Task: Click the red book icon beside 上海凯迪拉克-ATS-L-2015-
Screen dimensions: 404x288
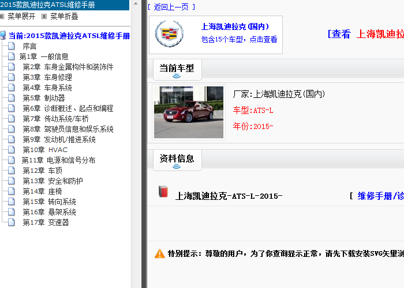Action: [x=163, y=192]
